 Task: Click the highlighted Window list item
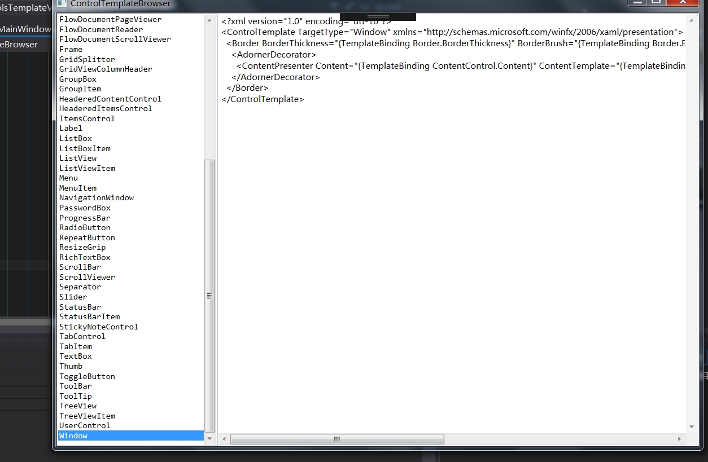point(131,435)
